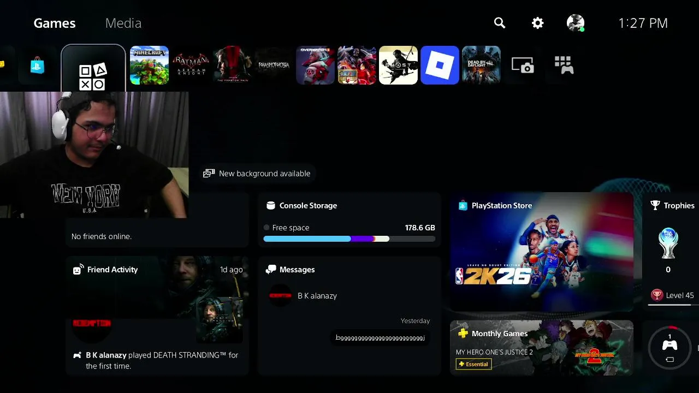This screenshot has height=393, width=699.
Task: Select the Batman Arkham Knight tile
Action: 191,65
